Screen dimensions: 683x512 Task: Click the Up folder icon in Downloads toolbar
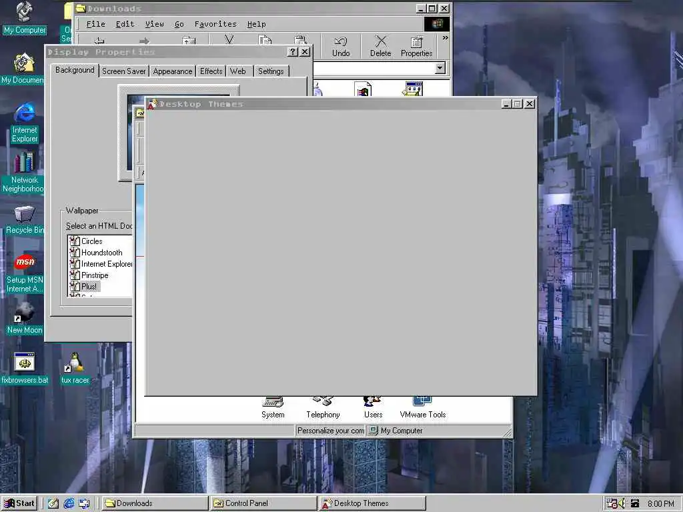(x=189, y=41)
